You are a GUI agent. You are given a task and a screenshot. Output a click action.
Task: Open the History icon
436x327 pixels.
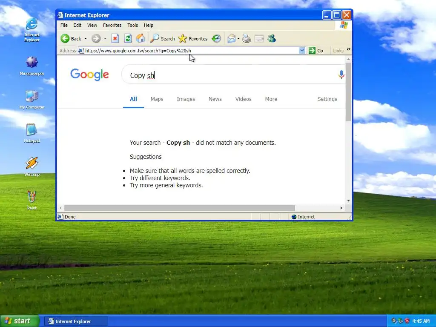click(216, 38)
